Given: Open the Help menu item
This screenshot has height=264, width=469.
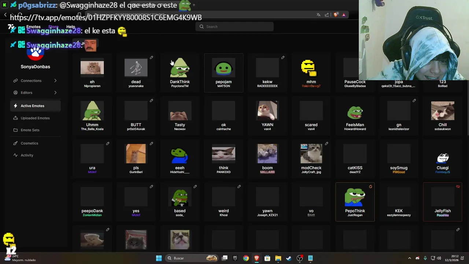Looking at the screenshot, I should [71, 27].
